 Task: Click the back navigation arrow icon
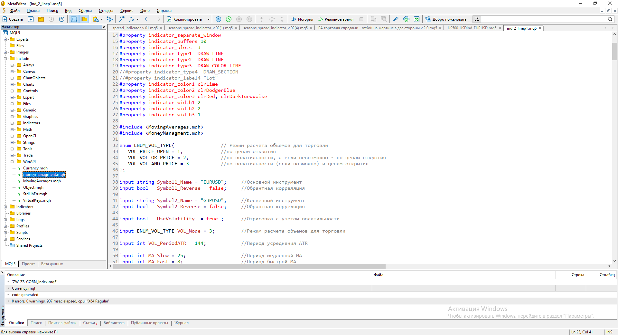click(147, 19)
